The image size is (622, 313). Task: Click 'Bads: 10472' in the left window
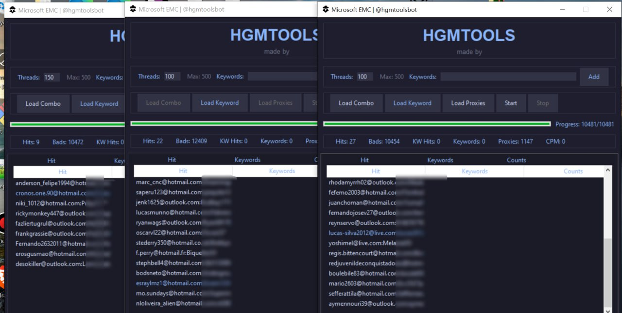pyautogui.click(x=68, y=142)
